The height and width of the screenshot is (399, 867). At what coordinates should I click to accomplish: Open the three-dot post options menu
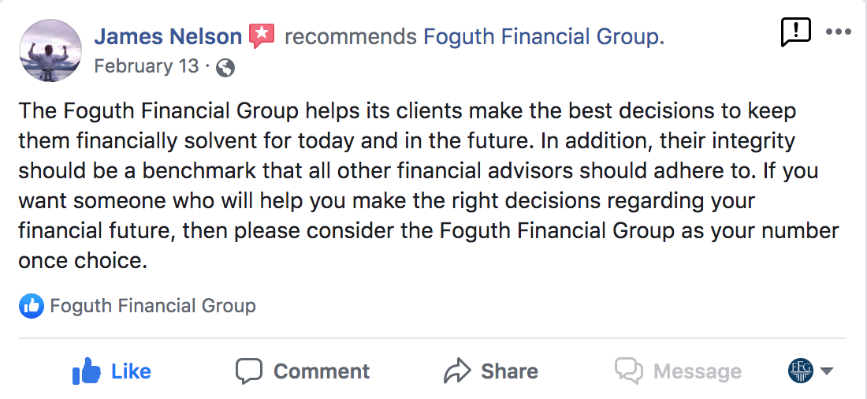tap(838, 32)
